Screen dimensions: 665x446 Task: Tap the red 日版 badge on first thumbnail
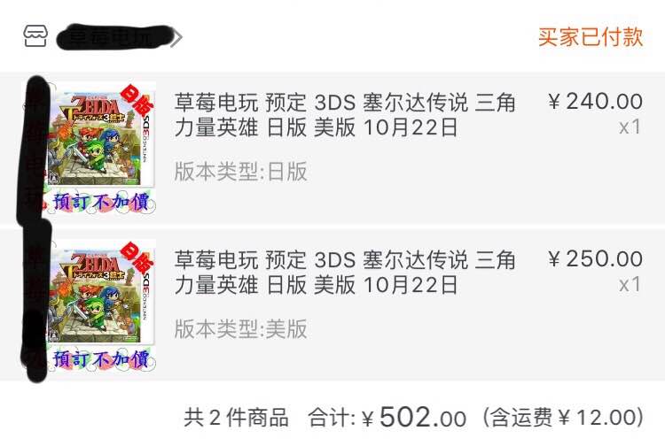click(x=137, y=99)
